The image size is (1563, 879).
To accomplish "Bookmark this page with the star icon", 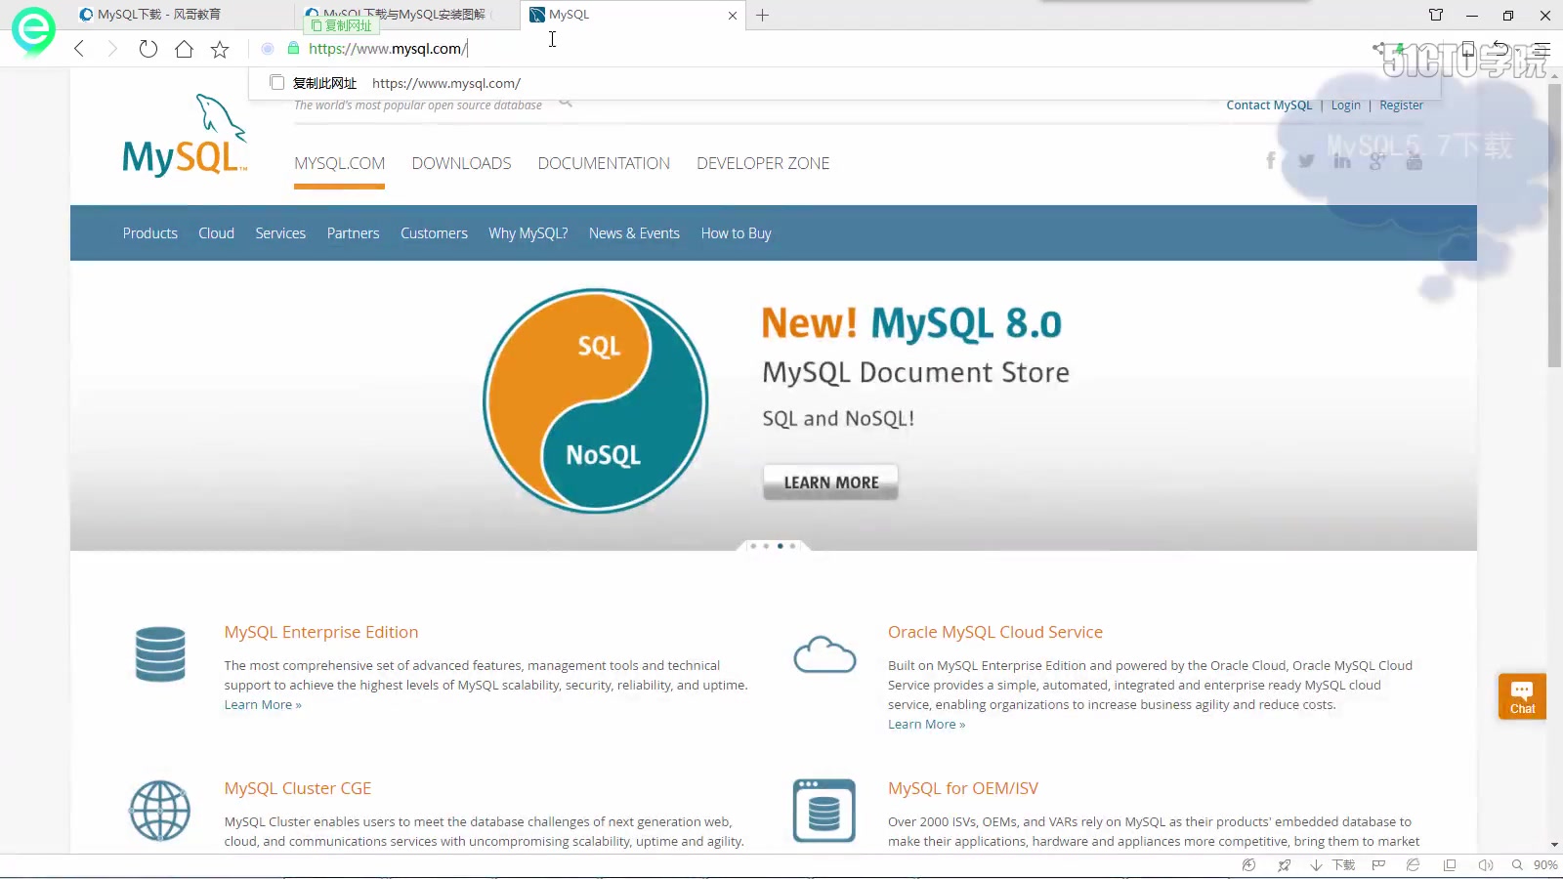I will pyautogui.click(x=220, y=49).
